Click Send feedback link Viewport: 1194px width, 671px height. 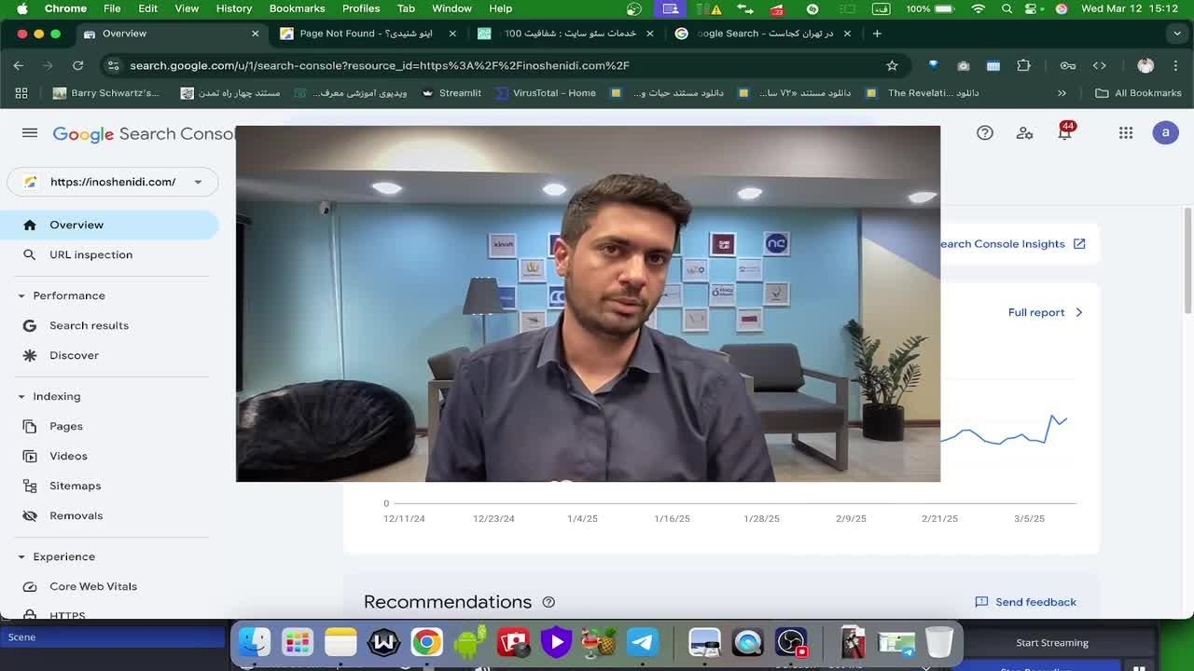[1025, 602]
